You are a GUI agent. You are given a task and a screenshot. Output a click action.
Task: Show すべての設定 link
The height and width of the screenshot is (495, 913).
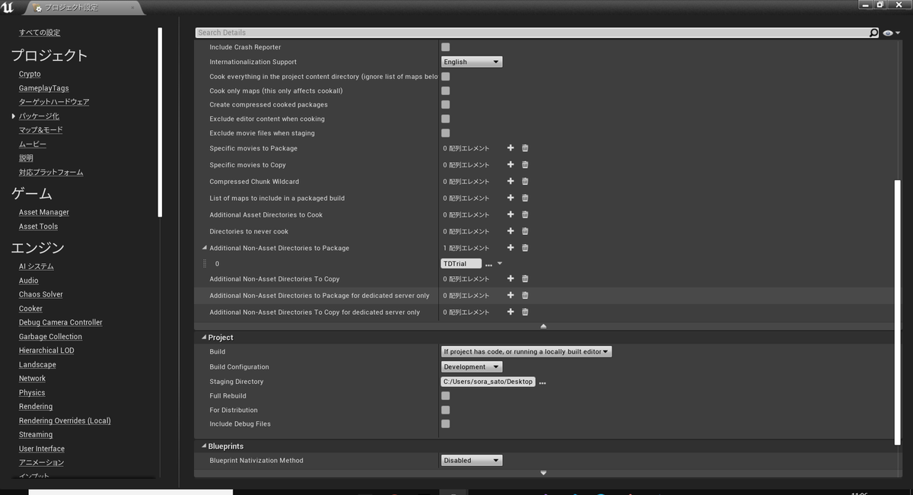point(40,33)
